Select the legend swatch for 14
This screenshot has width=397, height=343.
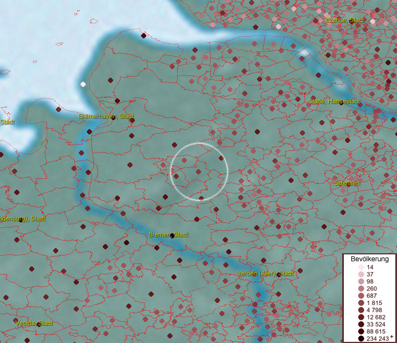pyautogui.click(x=361, y=268)
